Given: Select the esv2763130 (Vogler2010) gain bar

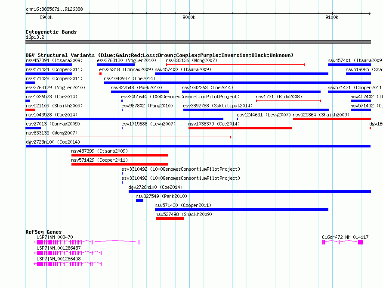Looking at the screenshot, I should pos(116,65).
